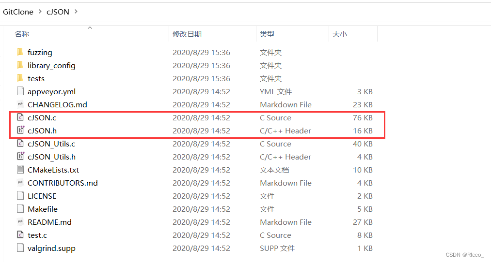The width and height of the screenshot is (491, 262).
Task: Select the tests folder icon
Action: click(20, 78)
